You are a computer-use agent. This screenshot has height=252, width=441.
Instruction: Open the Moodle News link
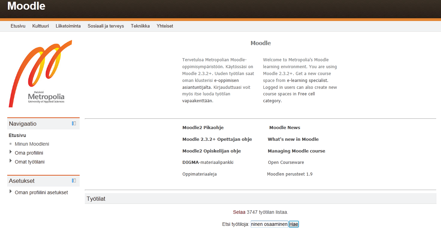point(285,128)
